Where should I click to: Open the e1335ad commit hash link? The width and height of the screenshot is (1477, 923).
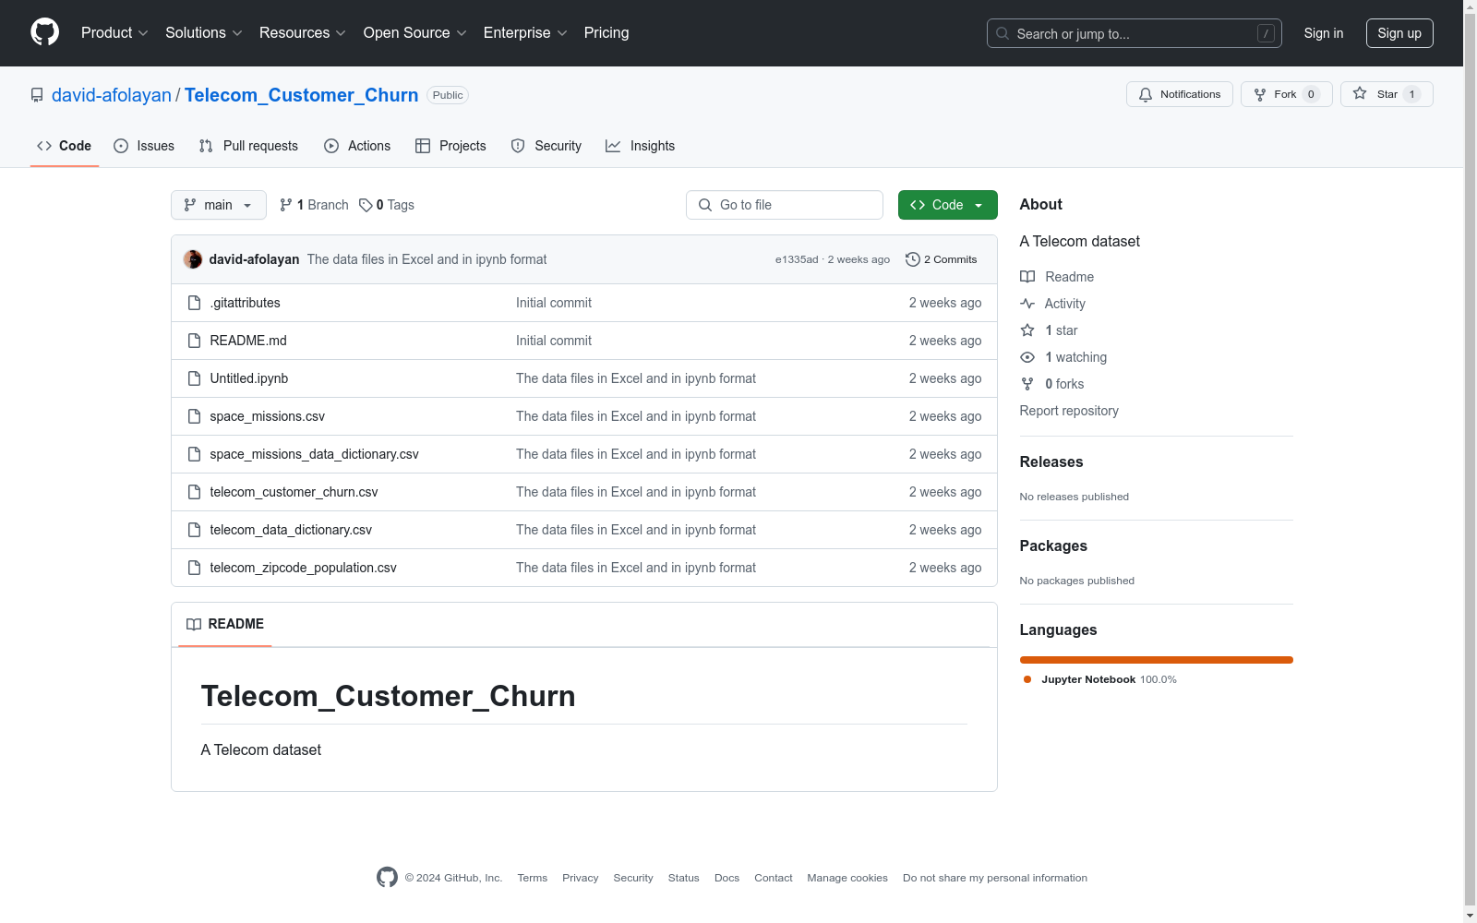(x=797, y=259)
